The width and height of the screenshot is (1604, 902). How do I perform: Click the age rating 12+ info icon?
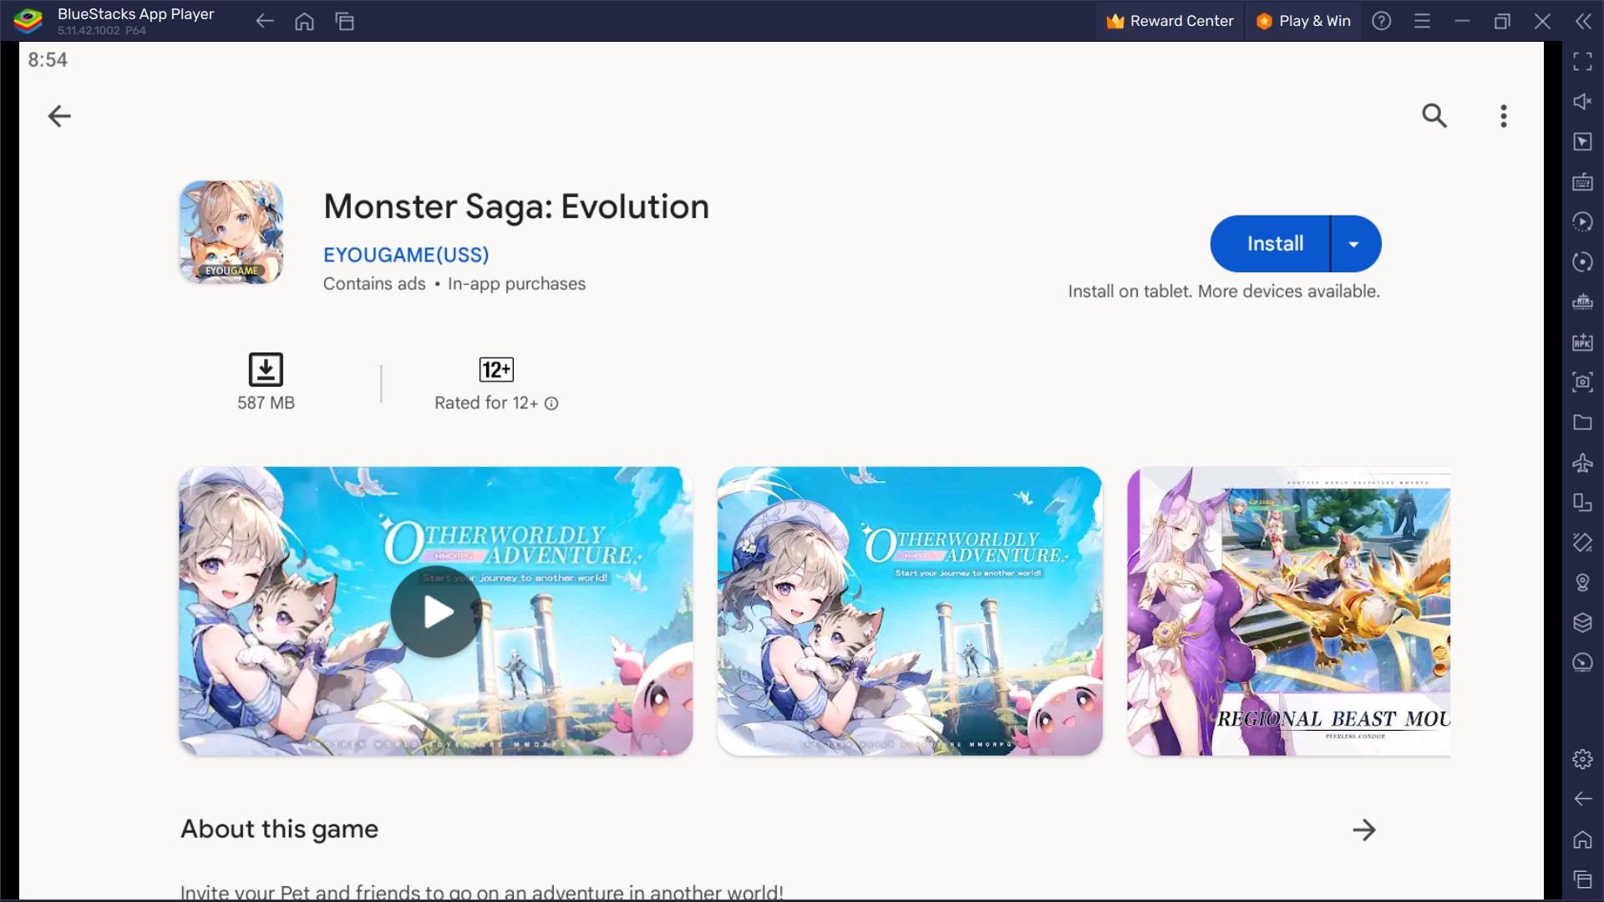(551, 403)
